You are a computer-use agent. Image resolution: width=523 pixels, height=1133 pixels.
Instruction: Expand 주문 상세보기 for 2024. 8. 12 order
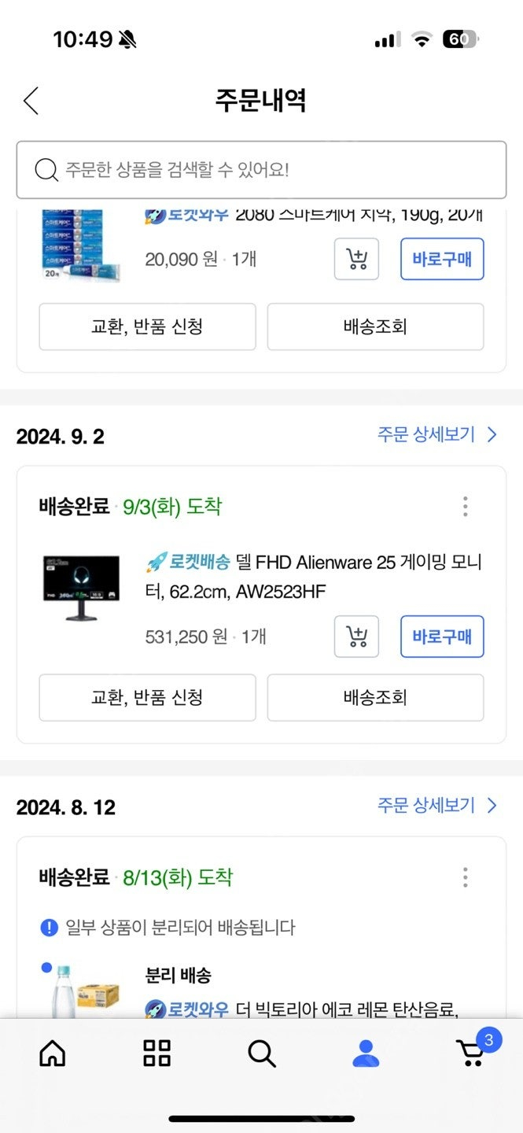tap(427, 806)
